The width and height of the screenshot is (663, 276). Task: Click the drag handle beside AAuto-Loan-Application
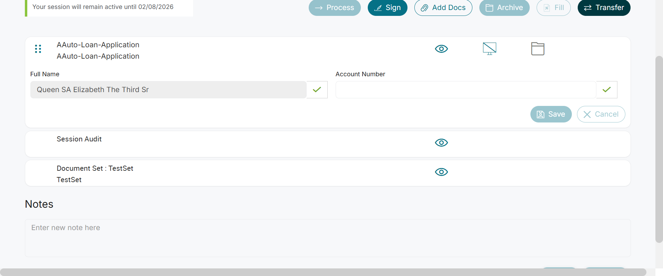coord(38,49)
